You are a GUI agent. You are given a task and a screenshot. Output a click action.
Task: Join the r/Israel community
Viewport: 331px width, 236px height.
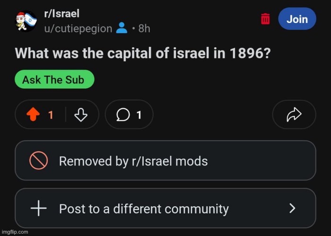coord(297,19)
